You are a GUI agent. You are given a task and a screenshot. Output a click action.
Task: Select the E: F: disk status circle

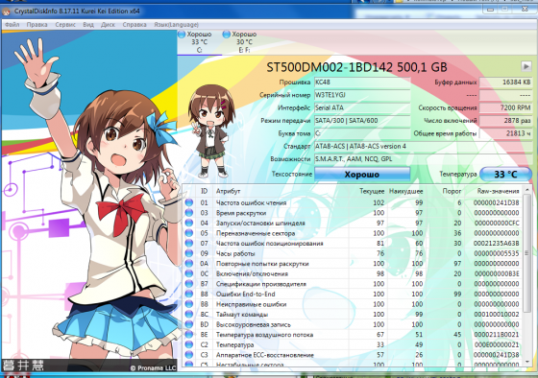(226, 35)
